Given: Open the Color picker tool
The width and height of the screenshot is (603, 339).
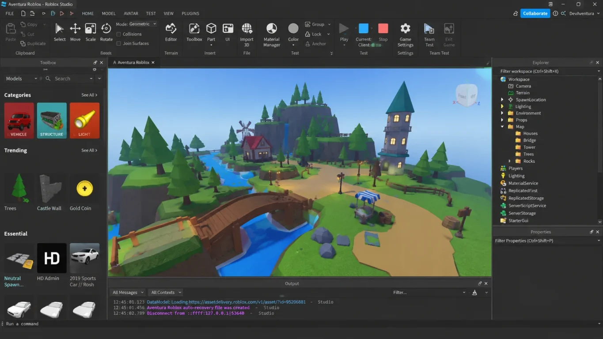Looking at the screenshot, I should click(x=293, y=34).
